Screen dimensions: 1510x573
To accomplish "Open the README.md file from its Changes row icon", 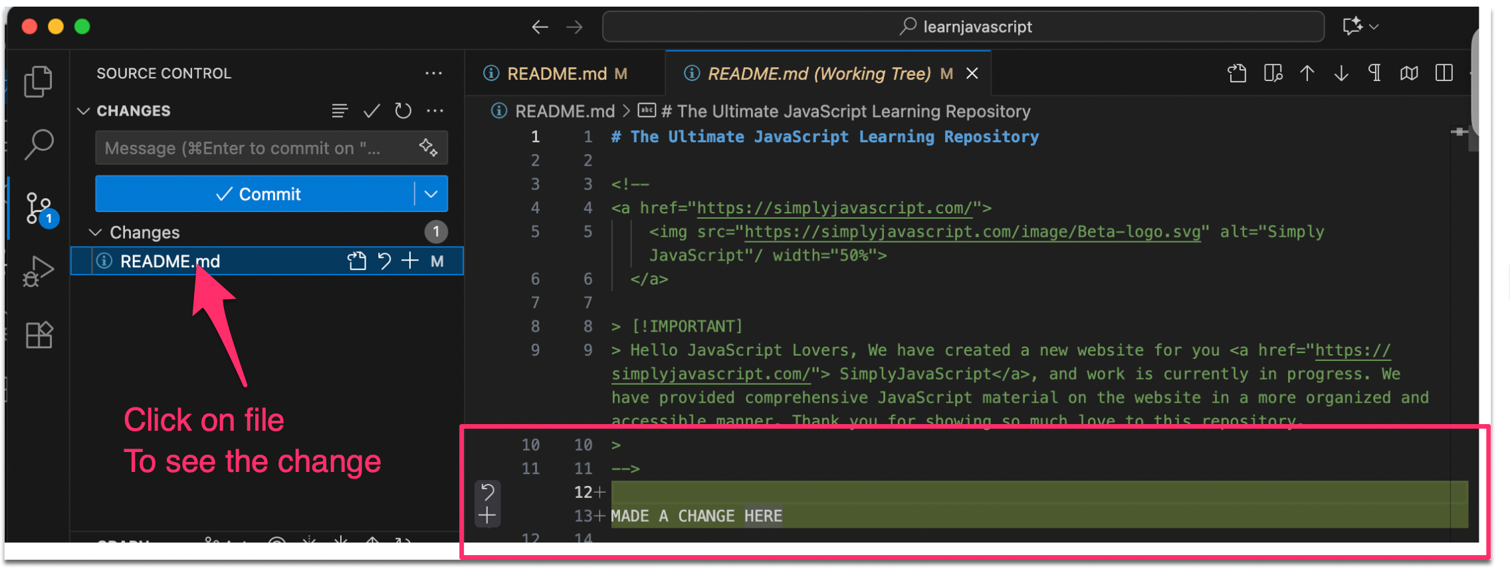I will click(357, 261).
